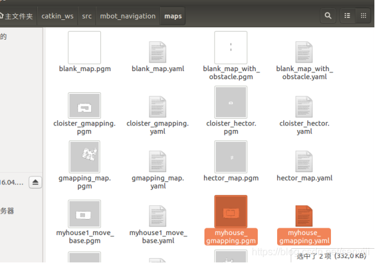Select the blank_map_with_obstacle.yaml file icon

(304, 52)
